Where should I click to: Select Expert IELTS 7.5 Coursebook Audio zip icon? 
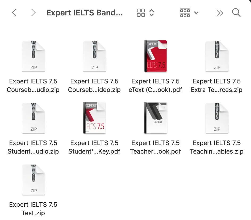(x=33, y=56)
